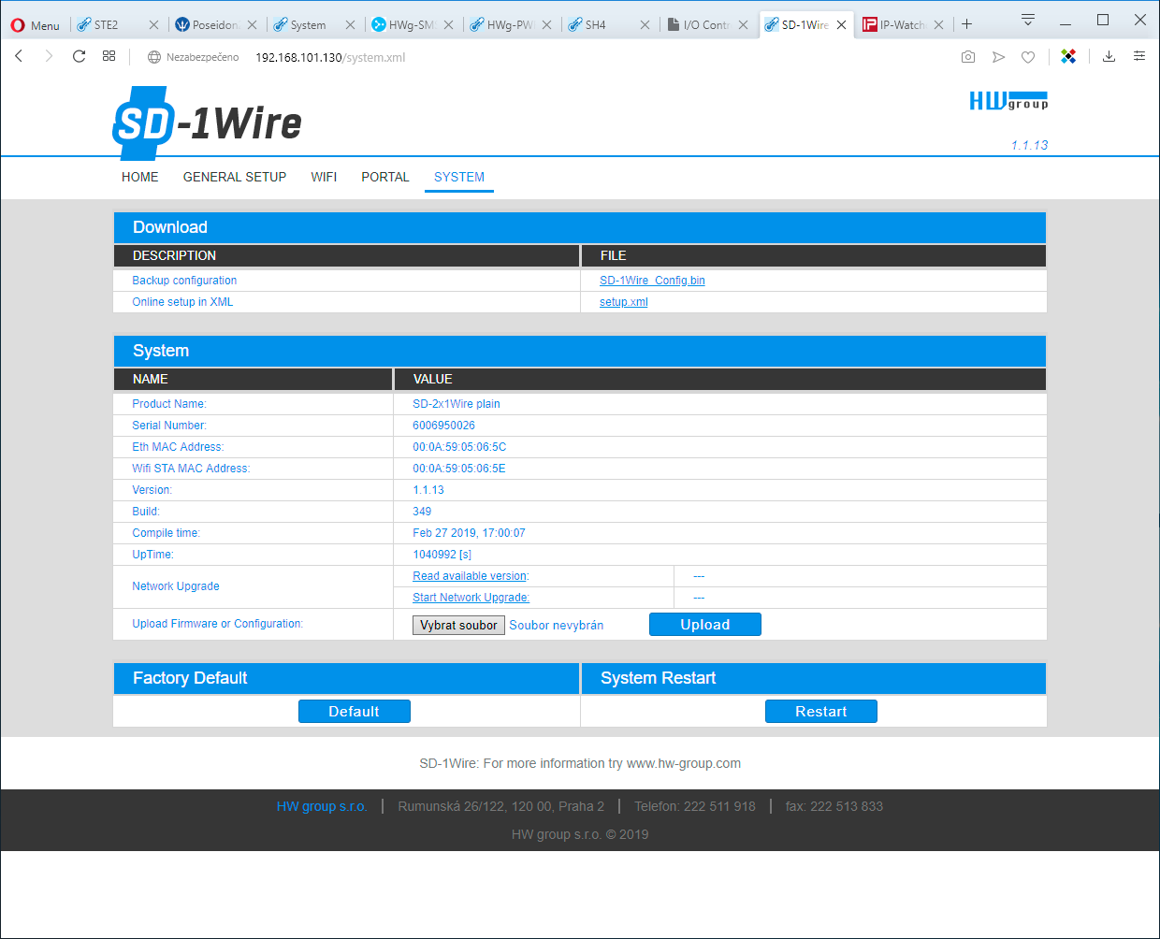
Task: Go back to previous page
Action: pyautogui.click(x=19, y=56)
